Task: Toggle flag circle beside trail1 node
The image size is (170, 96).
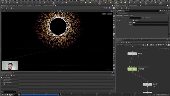Action: 139,56
